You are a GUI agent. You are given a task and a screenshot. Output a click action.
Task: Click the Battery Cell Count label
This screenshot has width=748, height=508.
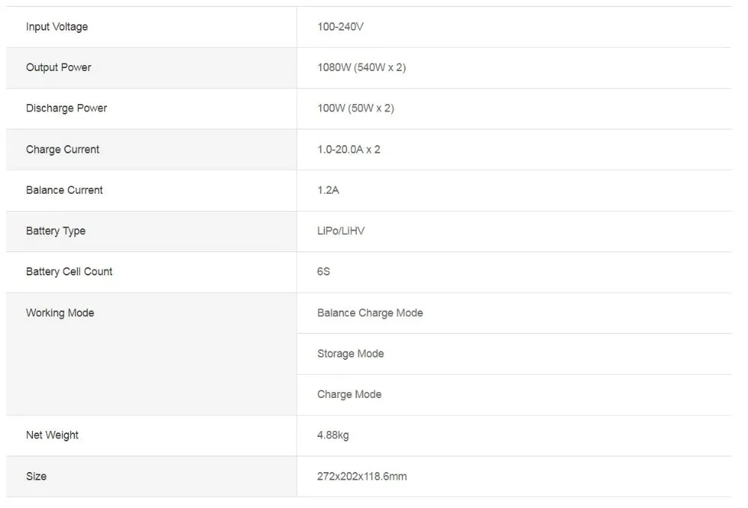click(69, 272)
